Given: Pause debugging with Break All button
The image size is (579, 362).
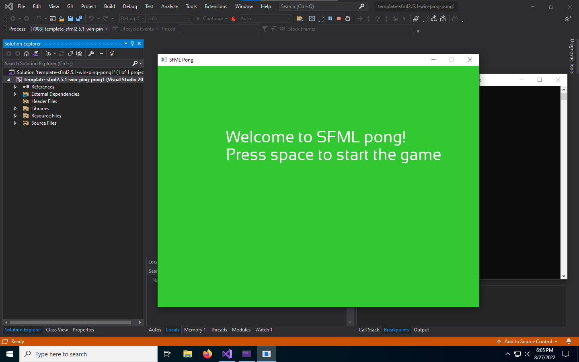Looking at the screenshot, I should 330,19.
